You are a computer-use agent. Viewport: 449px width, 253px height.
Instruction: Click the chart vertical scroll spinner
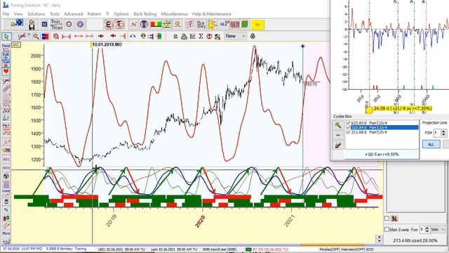(379, 239)
